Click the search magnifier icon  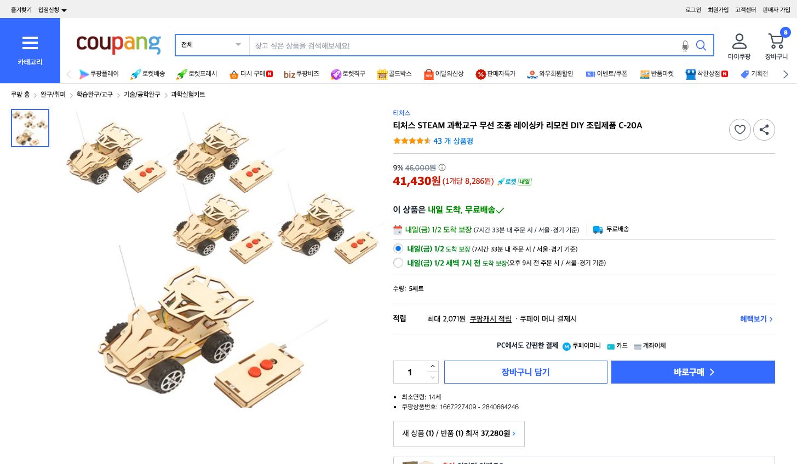coord(701,46)
